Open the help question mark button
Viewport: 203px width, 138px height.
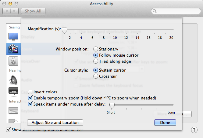194,130
